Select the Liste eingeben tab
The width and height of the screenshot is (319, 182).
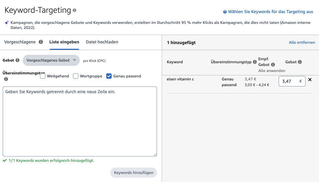pyautogui.click(x=64, y=42)
